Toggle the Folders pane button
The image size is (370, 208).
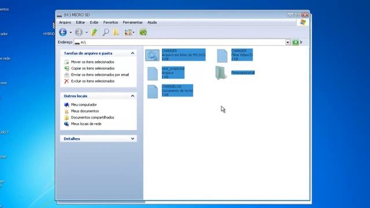116,32
